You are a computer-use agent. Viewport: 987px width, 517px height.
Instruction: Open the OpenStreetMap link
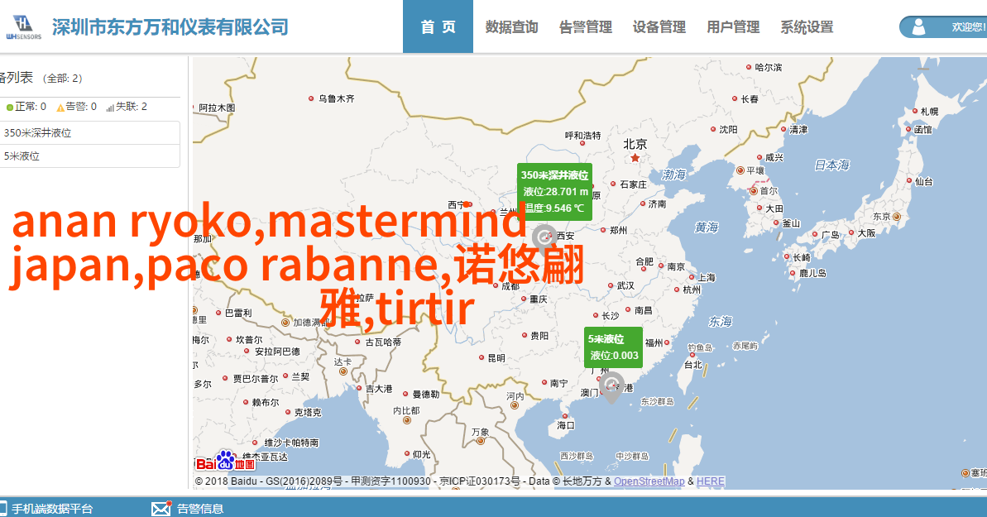(649, 481)
